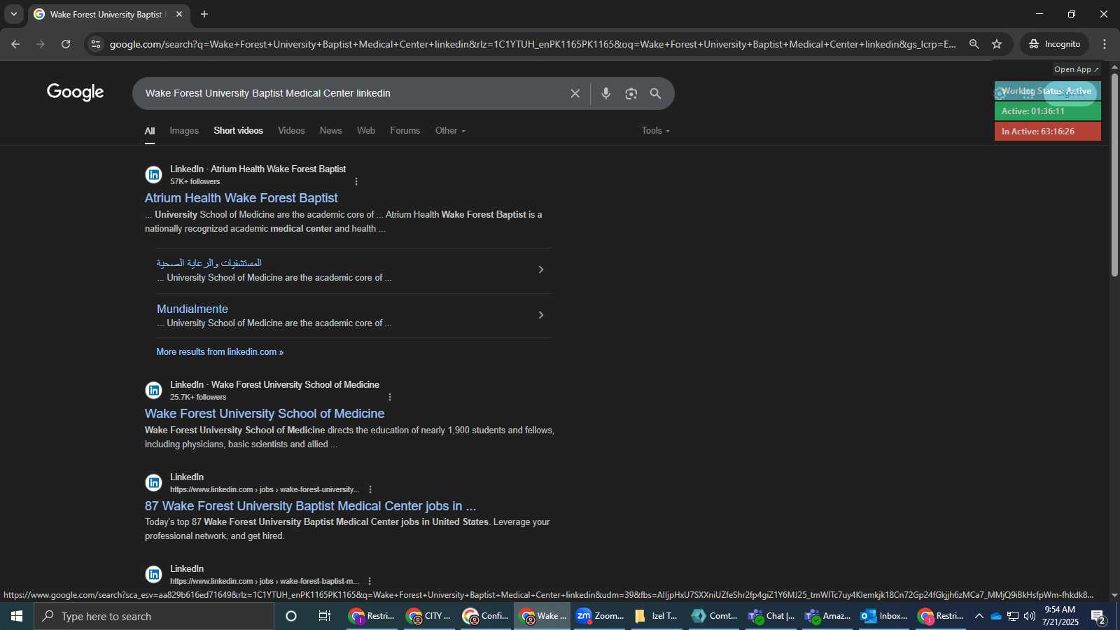Open search by image camera icon
Viewport: 1120px width, 630px height.
[631, 93]
